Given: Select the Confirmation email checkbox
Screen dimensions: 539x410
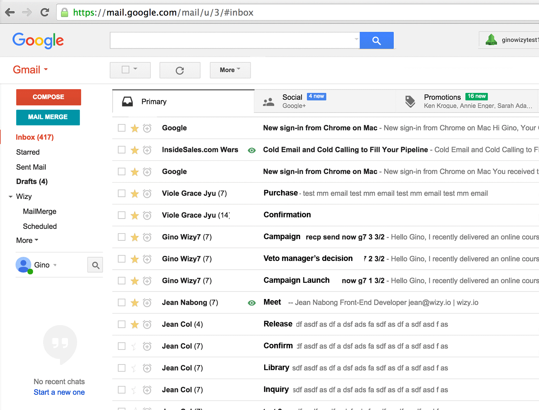Looking at the screenshot, I should [122, 215].
